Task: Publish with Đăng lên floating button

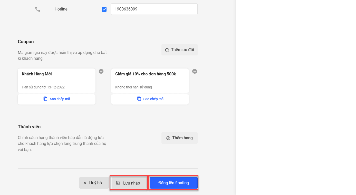Action: click(x=174, y=183)
